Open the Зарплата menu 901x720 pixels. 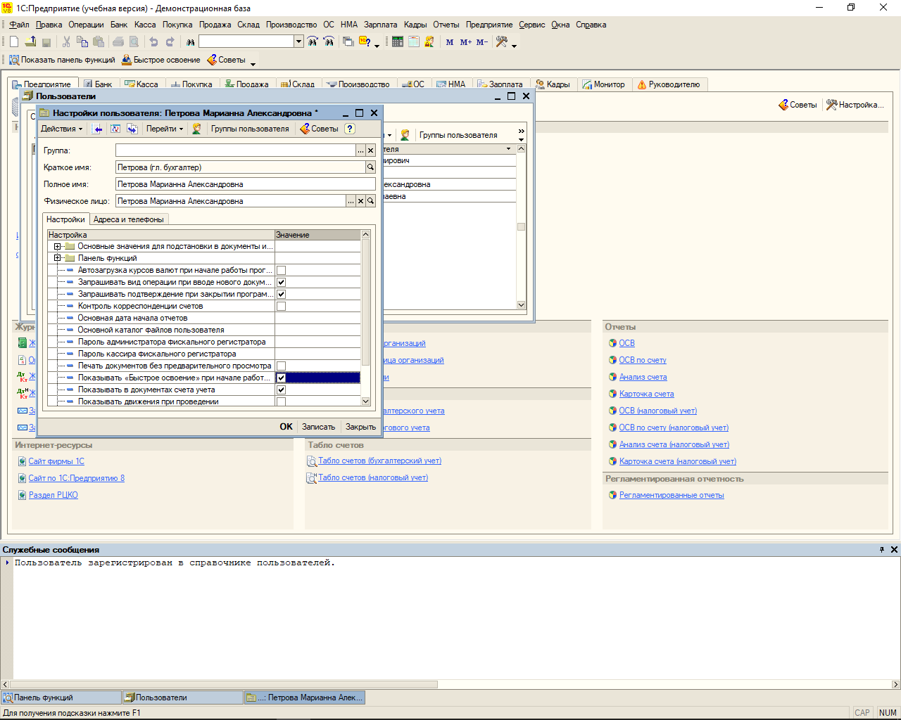click(380, 25)
